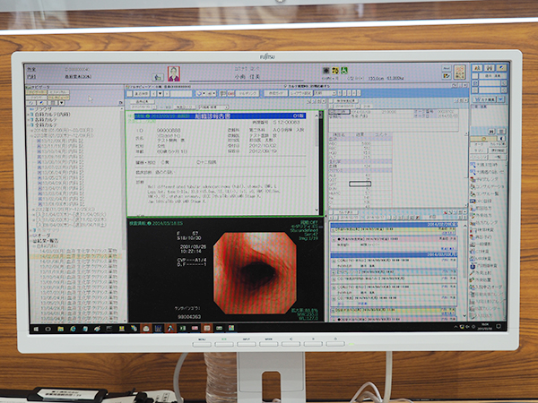The width and height of the screenshot is (538, 403).
Task: Click the highlighted GPT lab result cell
Action: [x=359, y=184]
